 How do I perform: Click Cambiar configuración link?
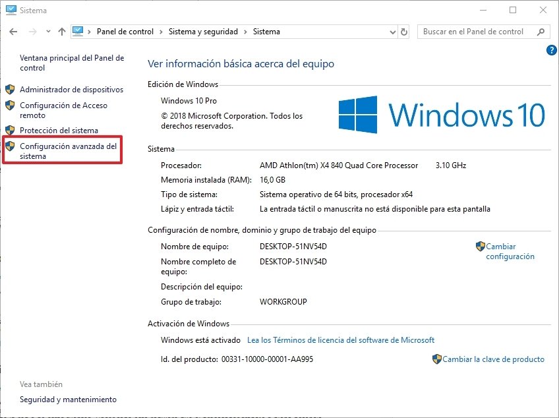(510, 251)
